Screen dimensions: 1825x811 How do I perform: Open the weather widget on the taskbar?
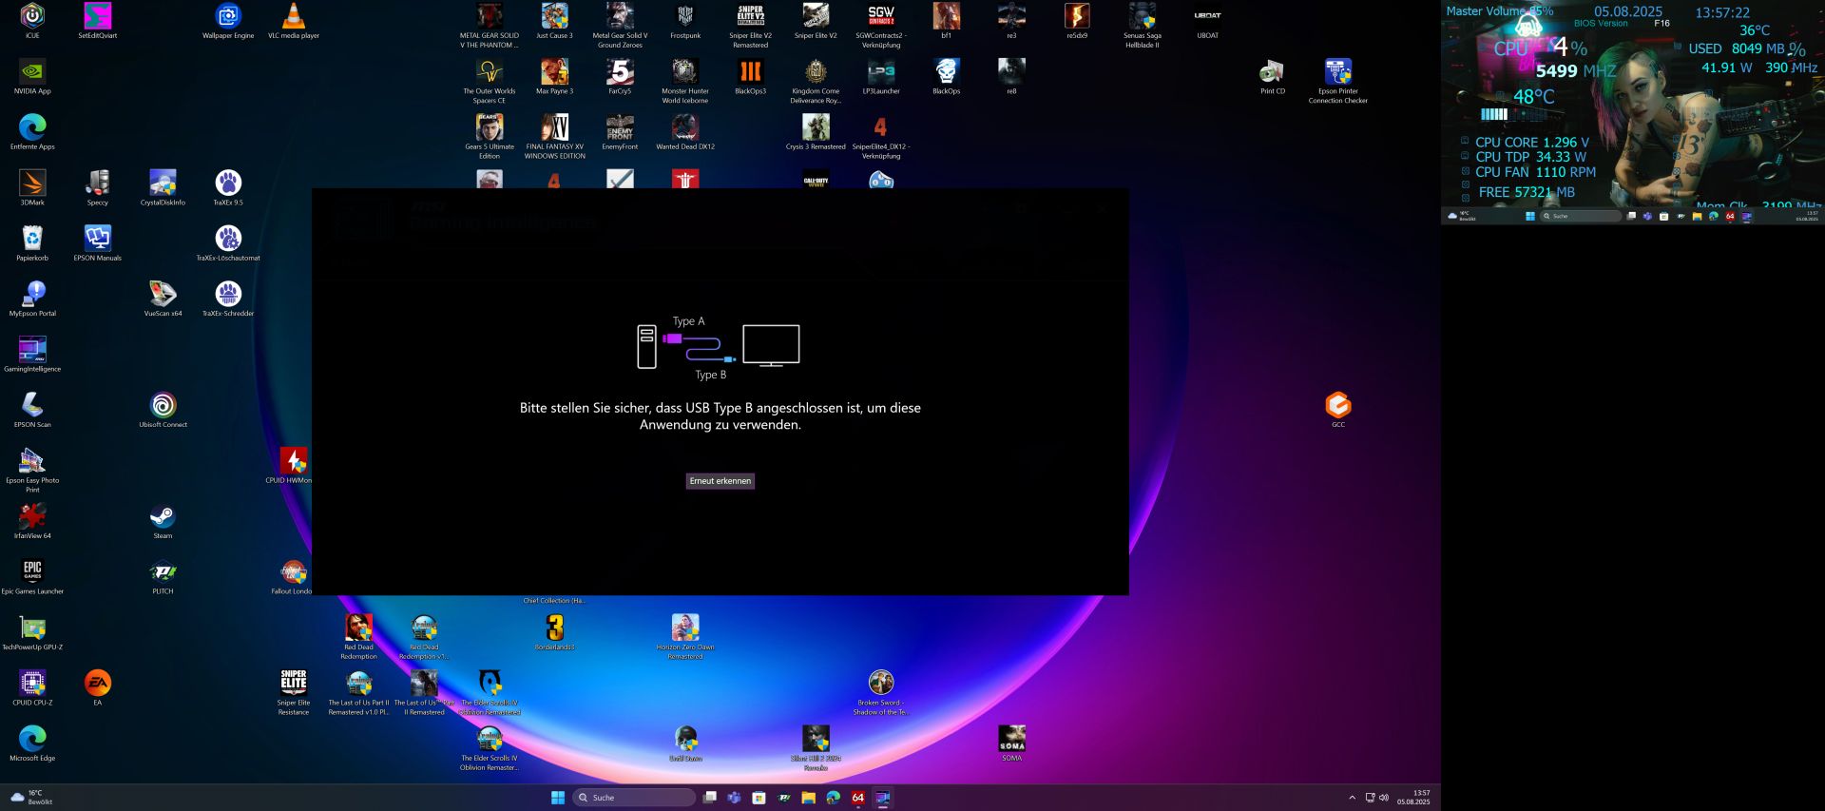click(32, 798)
